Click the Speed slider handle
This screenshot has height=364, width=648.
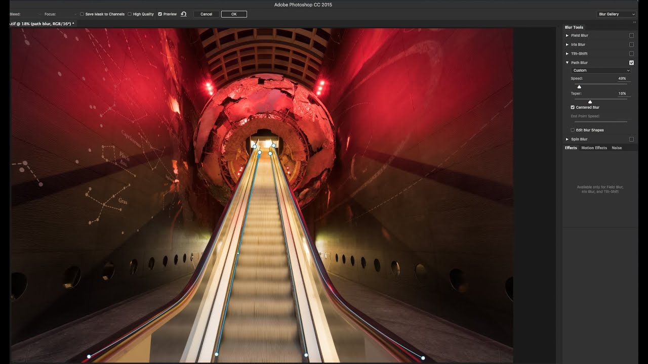[x=579, y=87]
